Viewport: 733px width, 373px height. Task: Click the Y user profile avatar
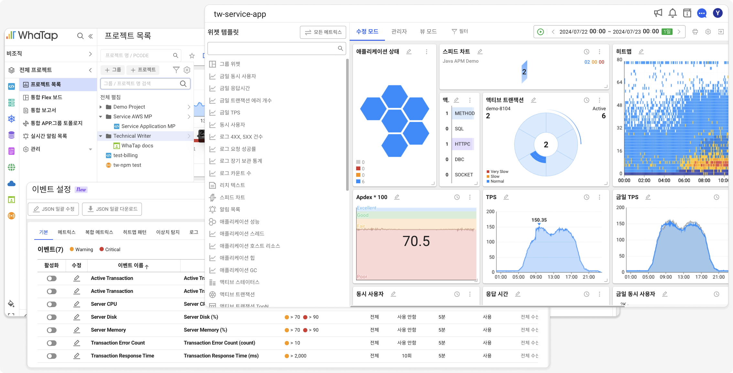tap(717, 13)
